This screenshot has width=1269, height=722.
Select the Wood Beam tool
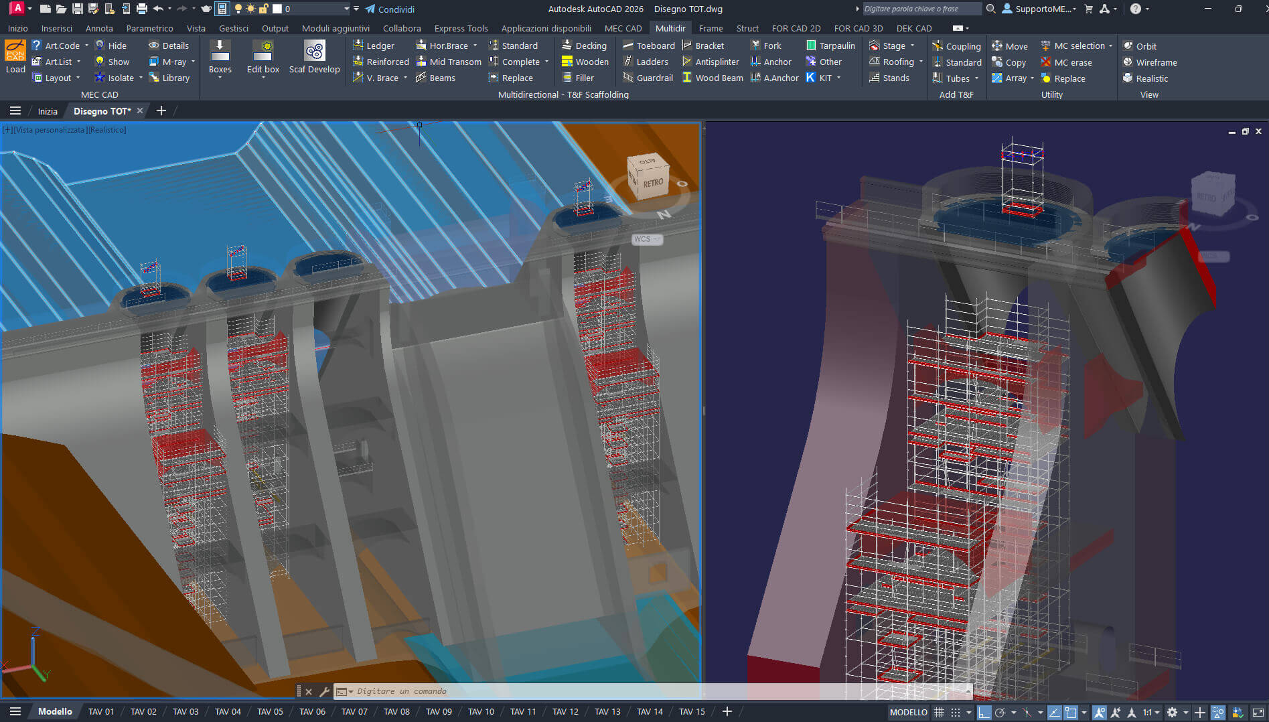(x=713, y=78)
